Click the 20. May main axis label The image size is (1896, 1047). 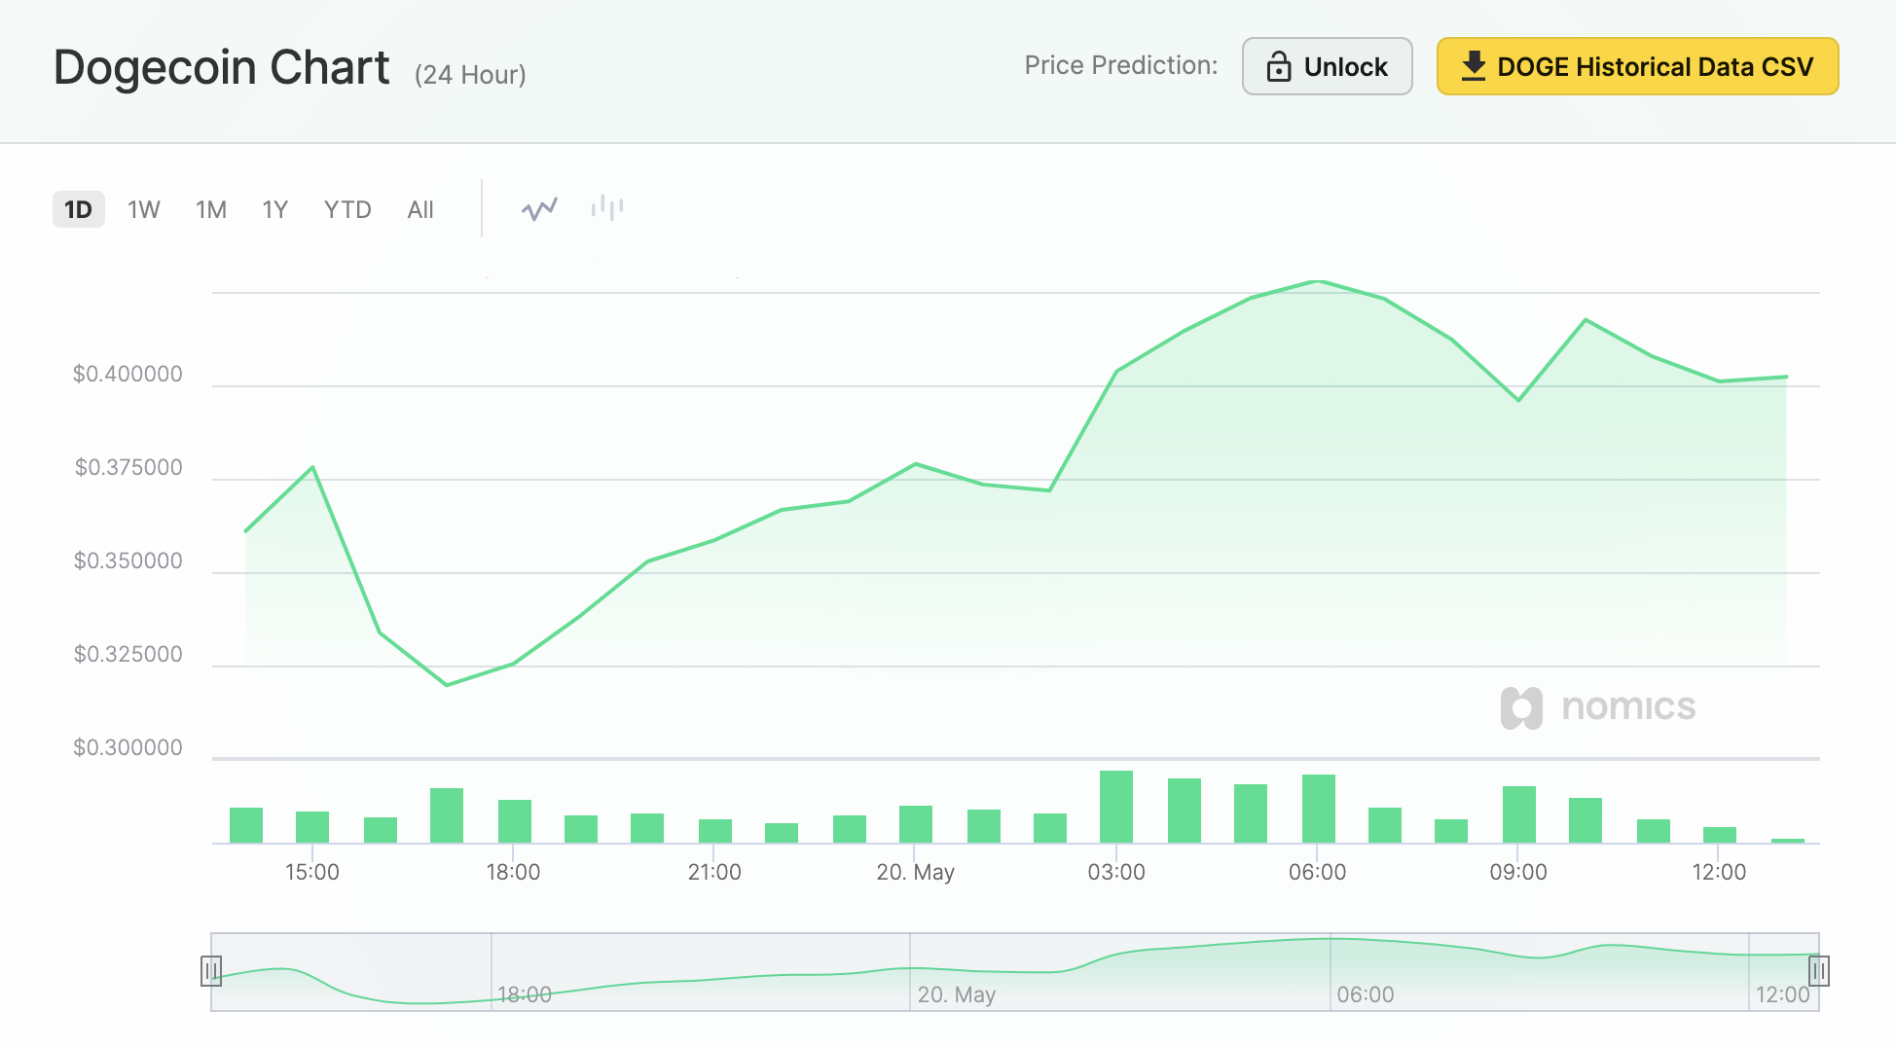point(915,872)
